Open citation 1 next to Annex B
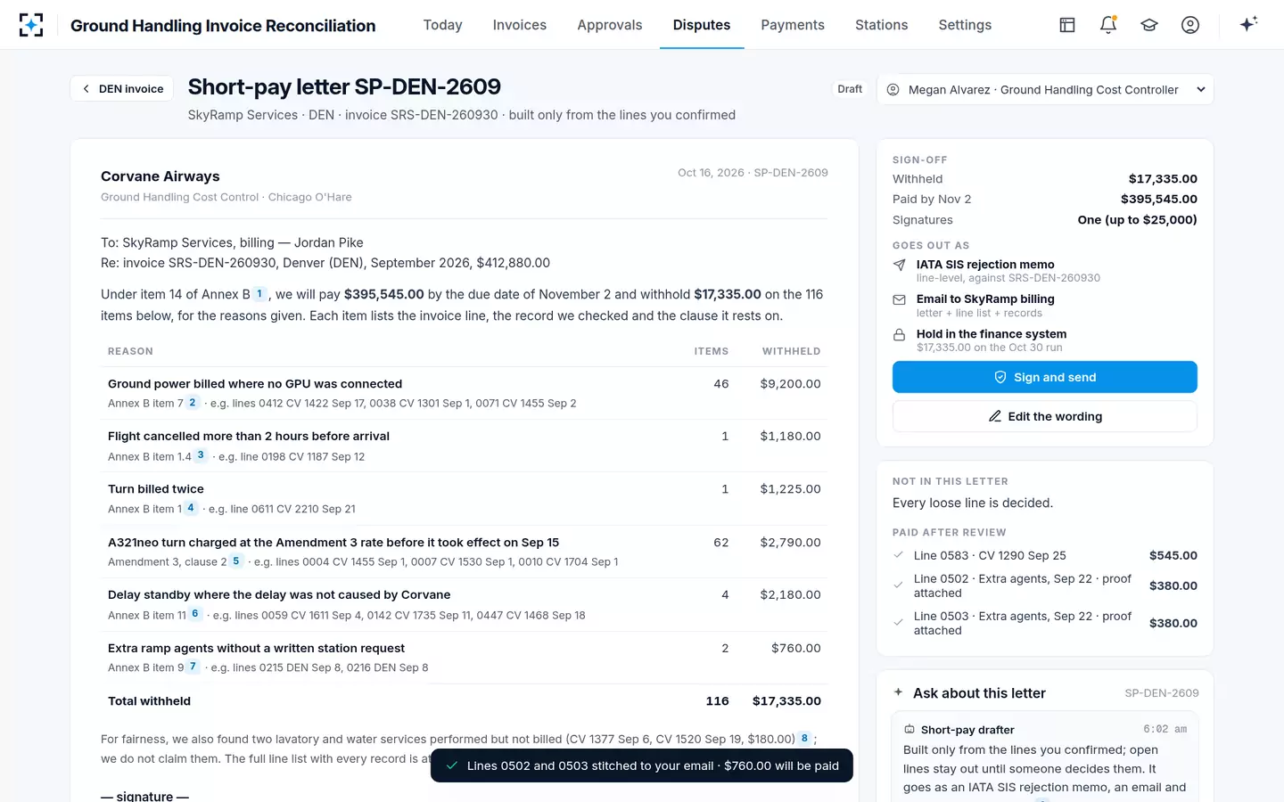This screenshot has height=802, width=1284. pyautogui.click(x=259, y=293)
